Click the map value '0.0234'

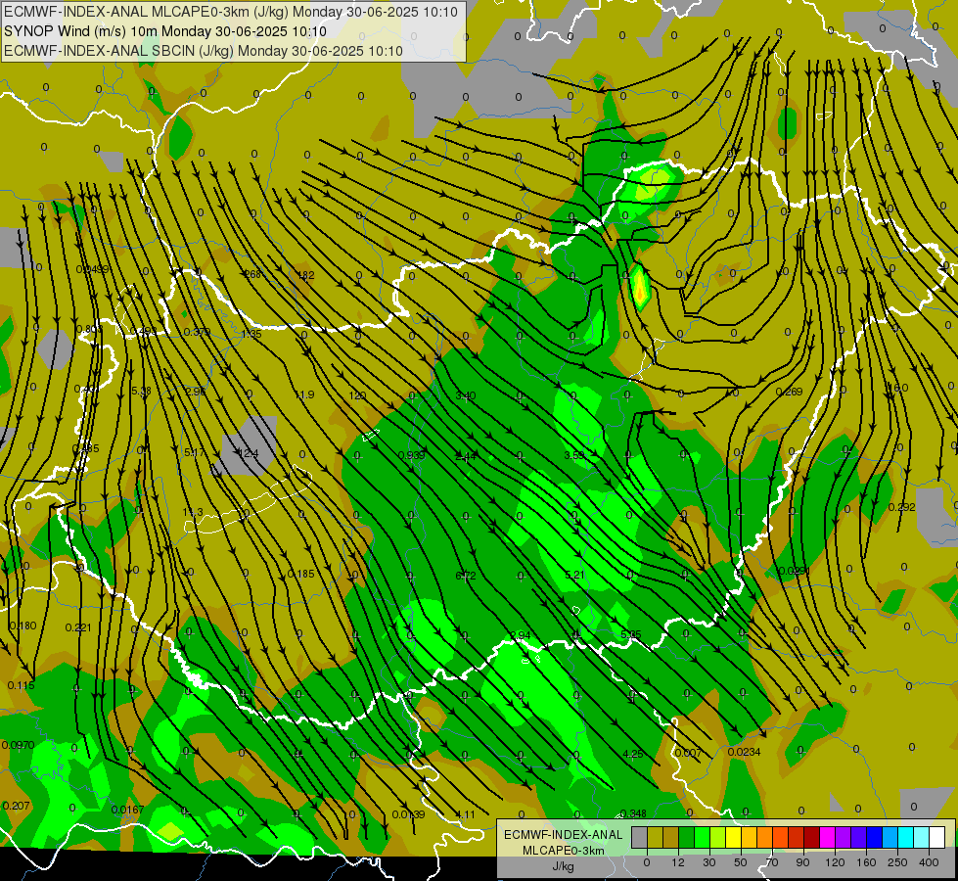point(744,752)
